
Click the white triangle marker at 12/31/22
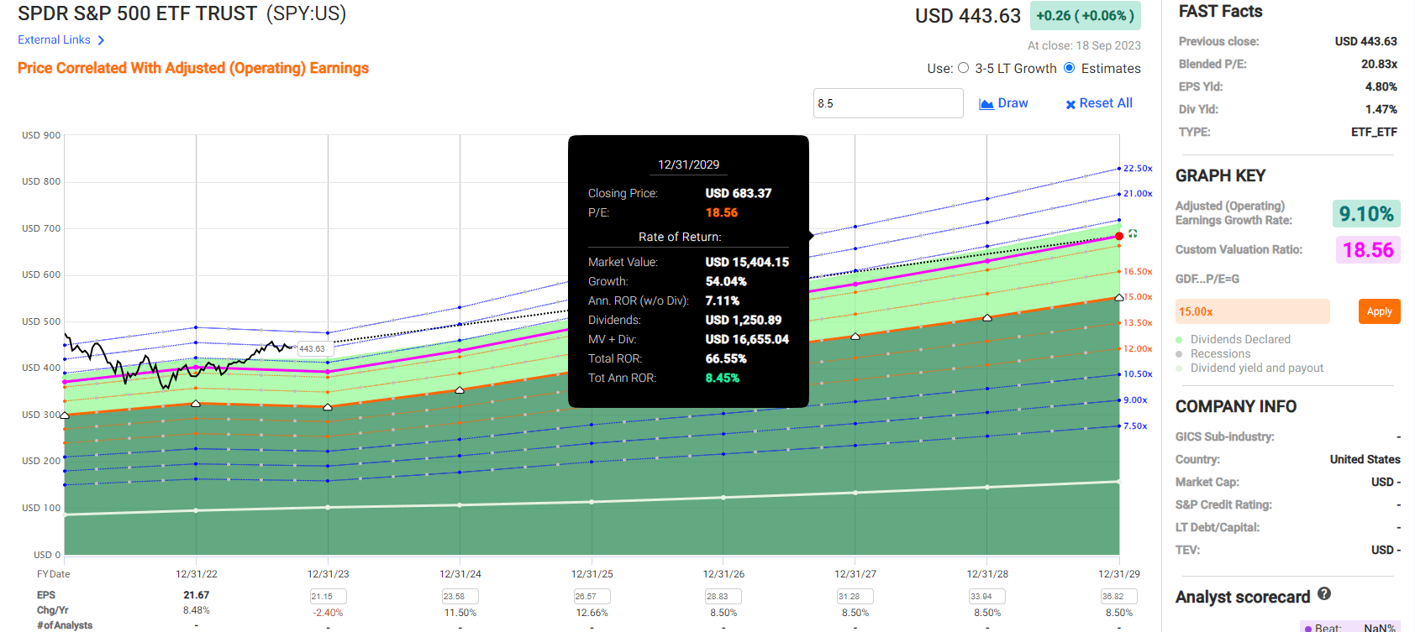[x=196, y=404]
